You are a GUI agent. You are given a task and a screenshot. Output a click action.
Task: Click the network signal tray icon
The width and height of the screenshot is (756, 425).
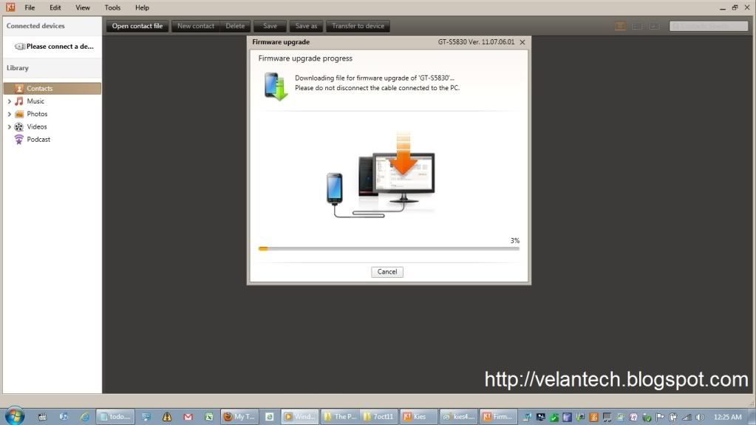coord(687,418)
